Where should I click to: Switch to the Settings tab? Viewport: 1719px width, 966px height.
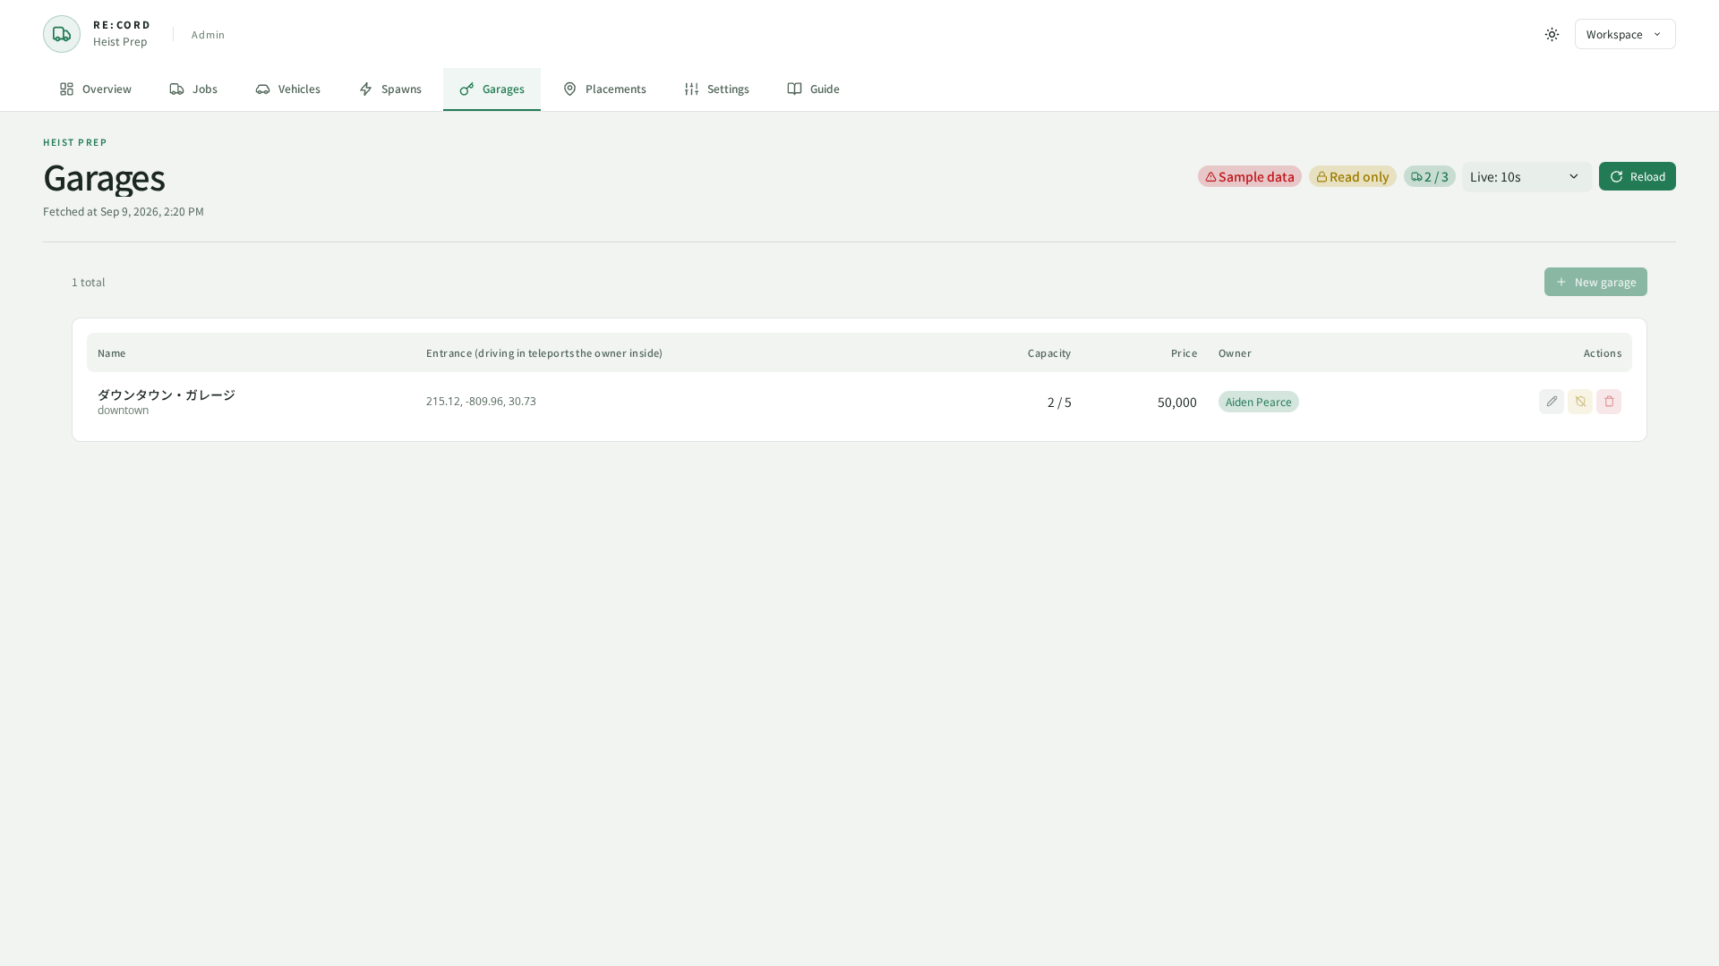[716, 89]
